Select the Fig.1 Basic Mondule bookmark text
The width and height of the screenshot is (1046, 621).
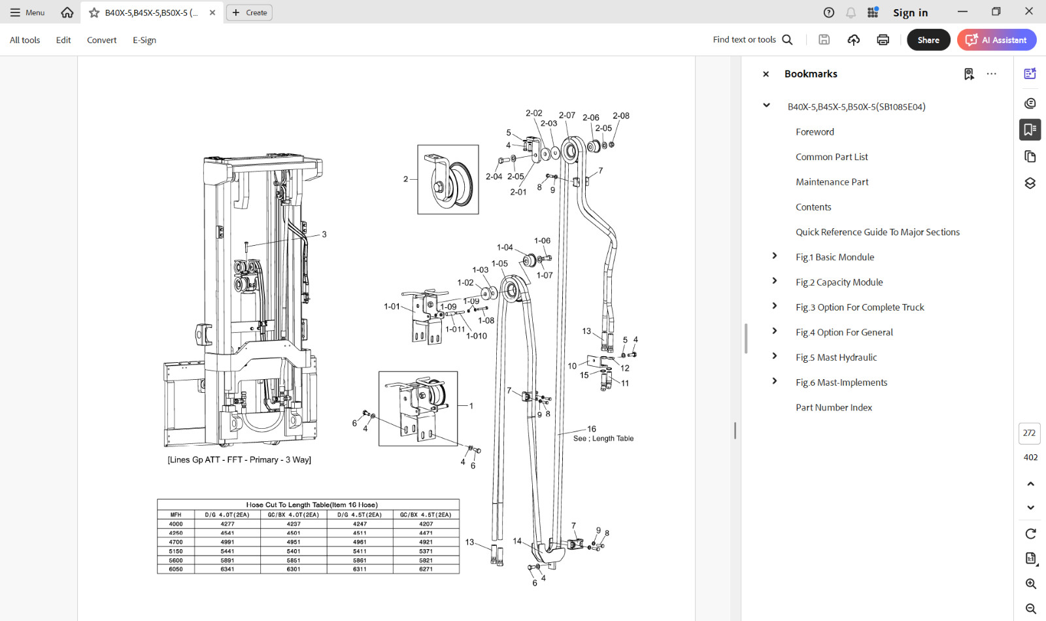click(x=835, y=258)
